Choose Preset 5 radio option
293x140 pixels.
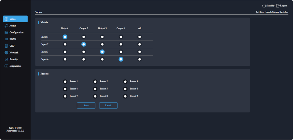point(95,89)
